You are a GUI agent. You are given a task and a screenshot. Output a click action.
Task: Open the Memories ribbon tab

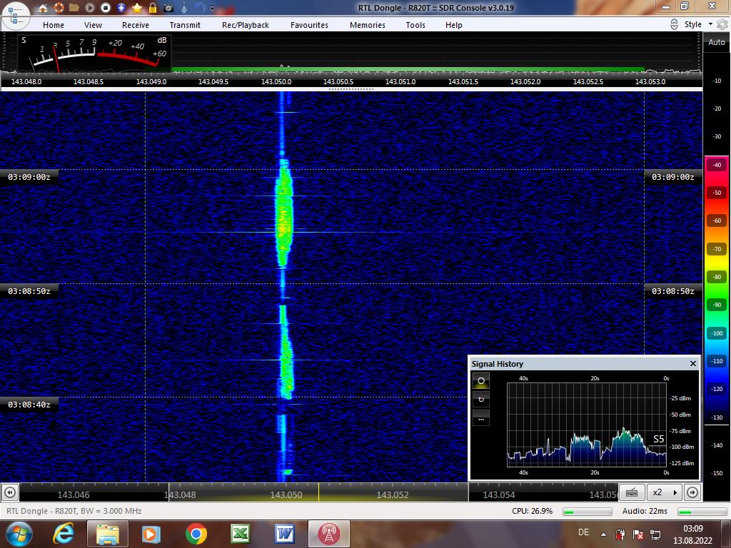(368, 25)
